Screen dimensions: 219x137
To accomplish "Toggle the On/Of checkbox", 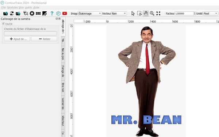I will coord(3,23).
